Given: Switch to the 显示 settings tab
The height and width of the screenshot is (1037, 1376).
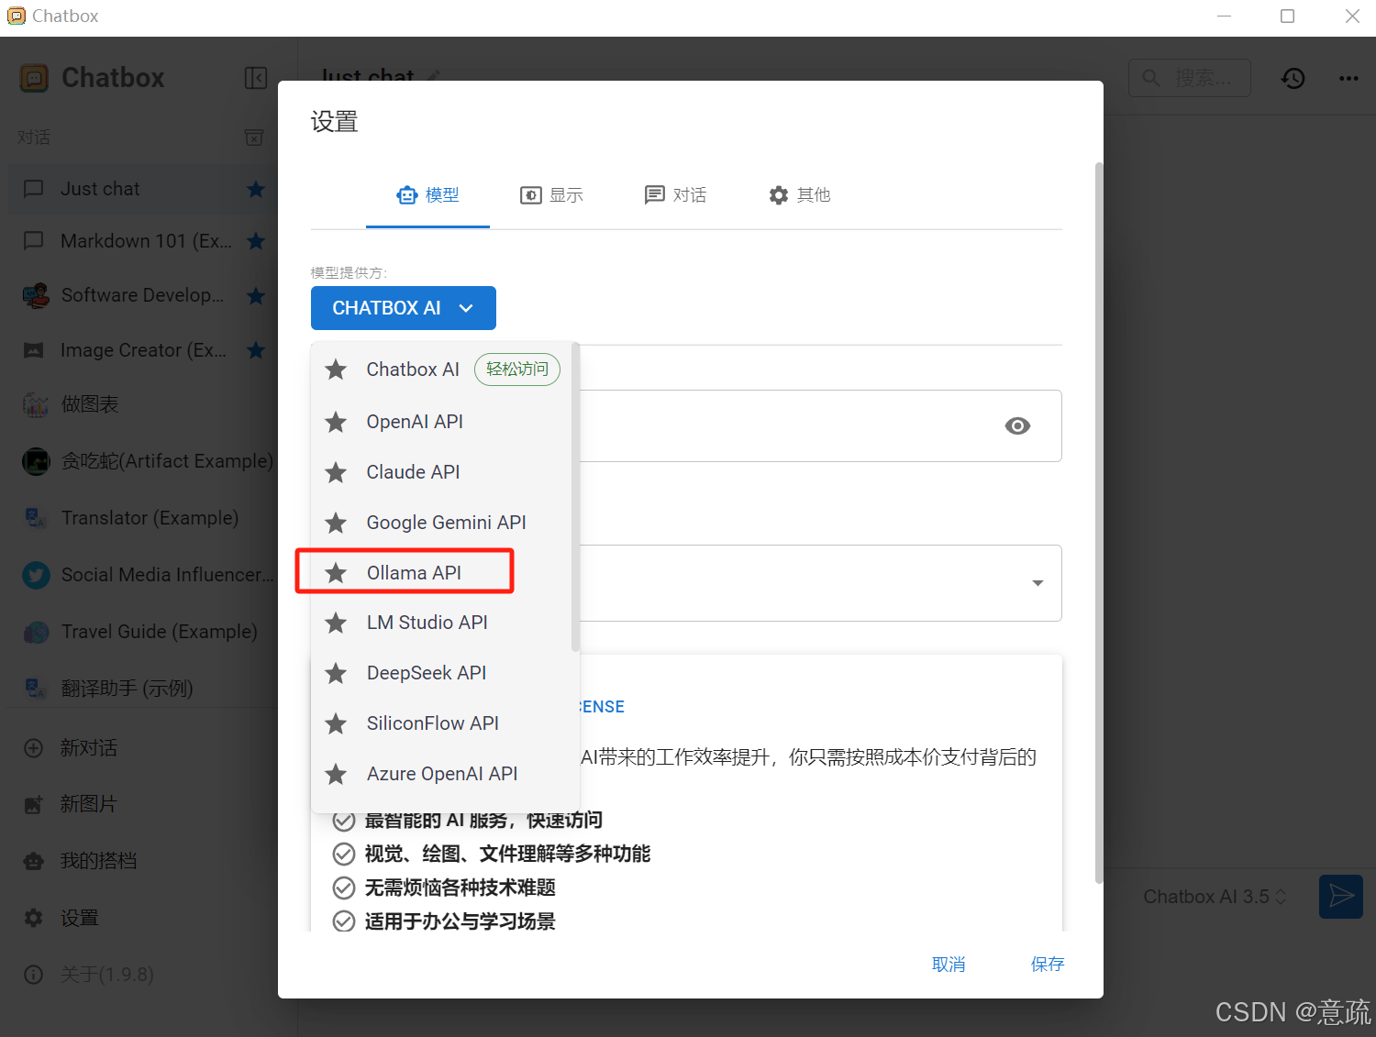Looking at the screenshot, I should point(551,194).
